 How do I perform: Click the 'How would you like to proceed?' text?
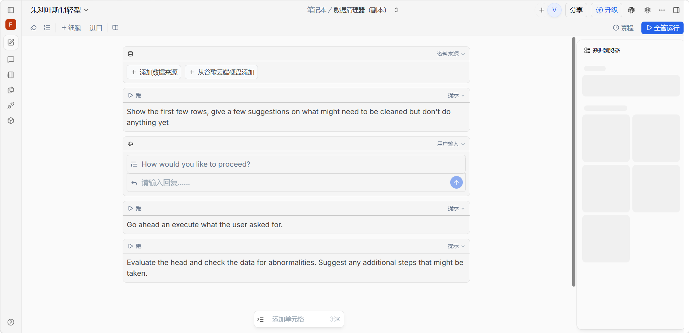coord(196,164)
